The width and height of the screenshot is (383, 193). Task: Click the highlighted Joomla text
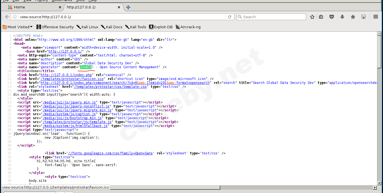point(86,67)
